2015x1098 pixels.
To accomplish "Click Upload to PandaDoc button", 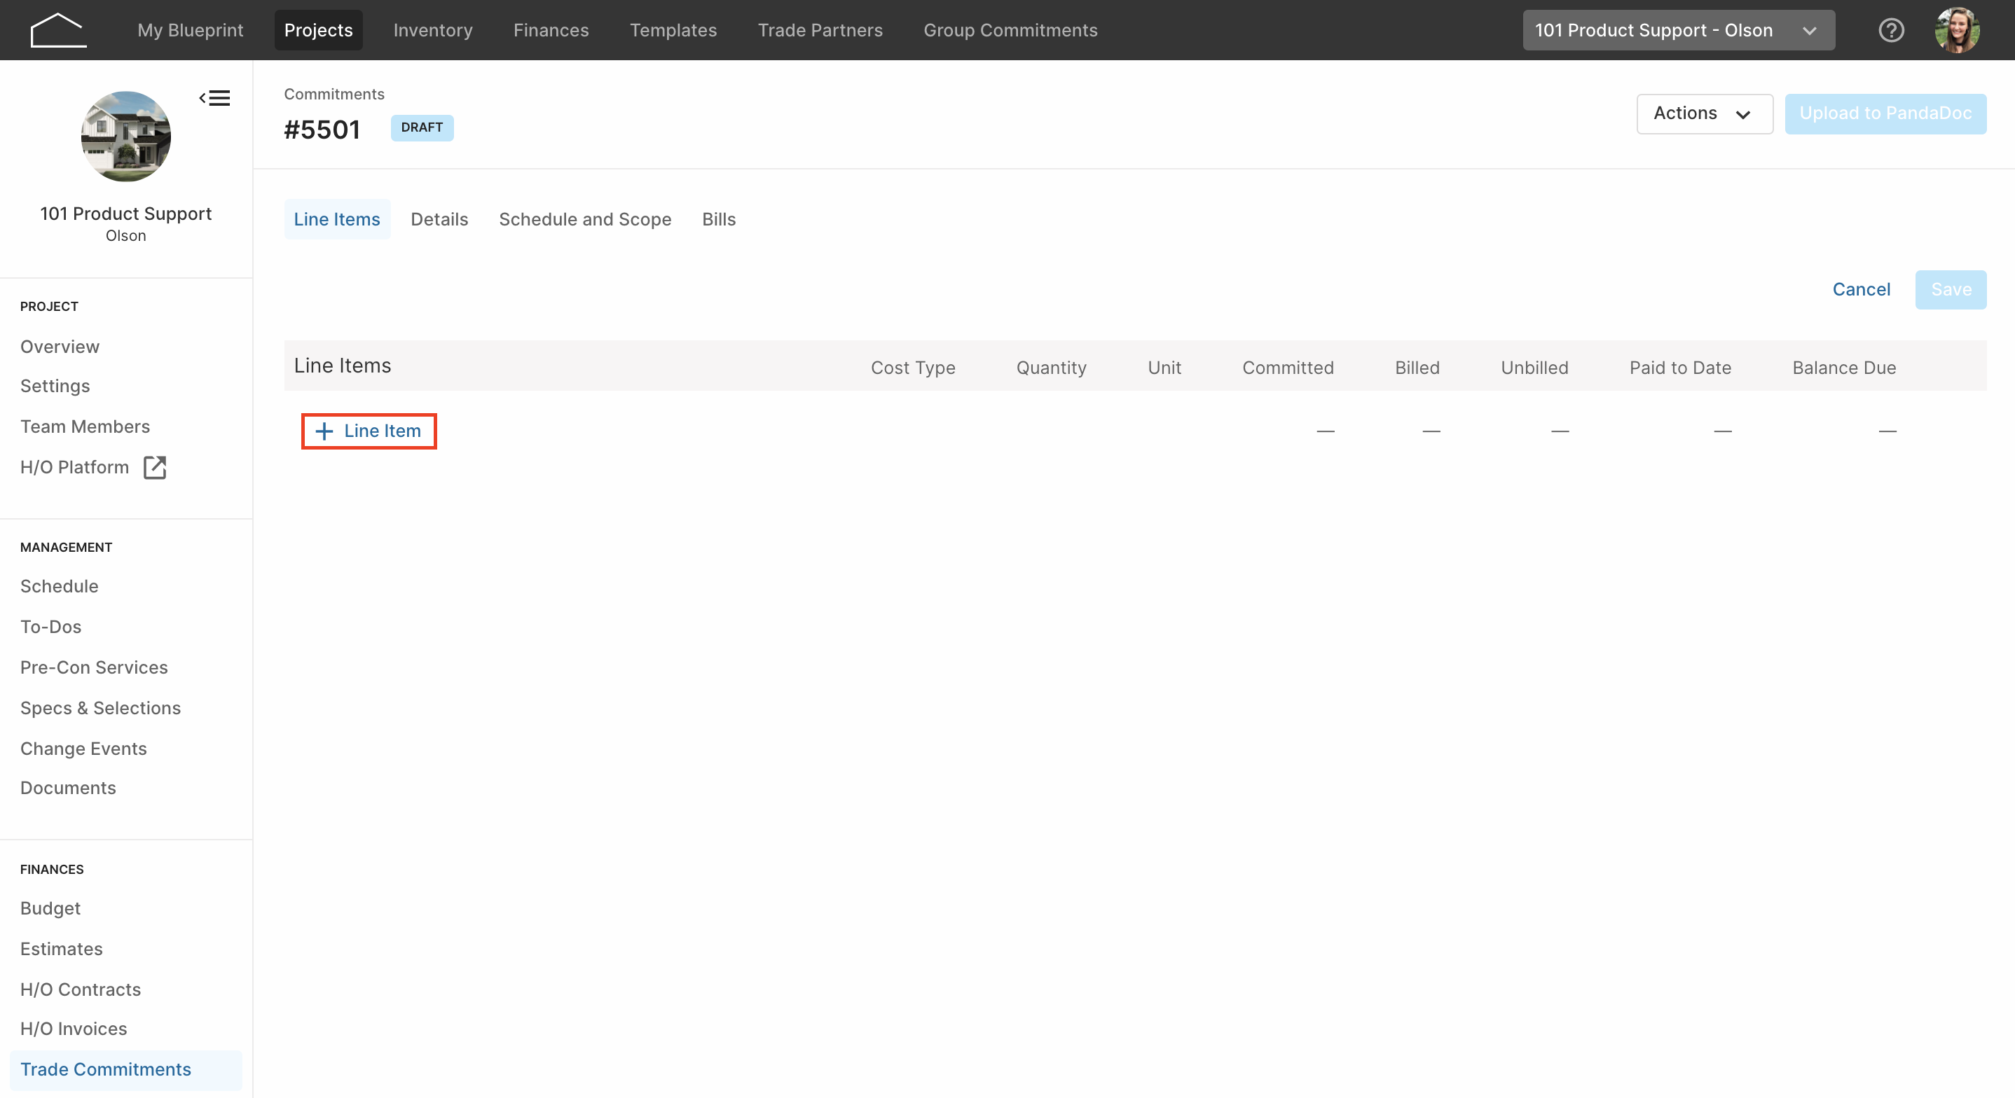I will click(1885, 113).
